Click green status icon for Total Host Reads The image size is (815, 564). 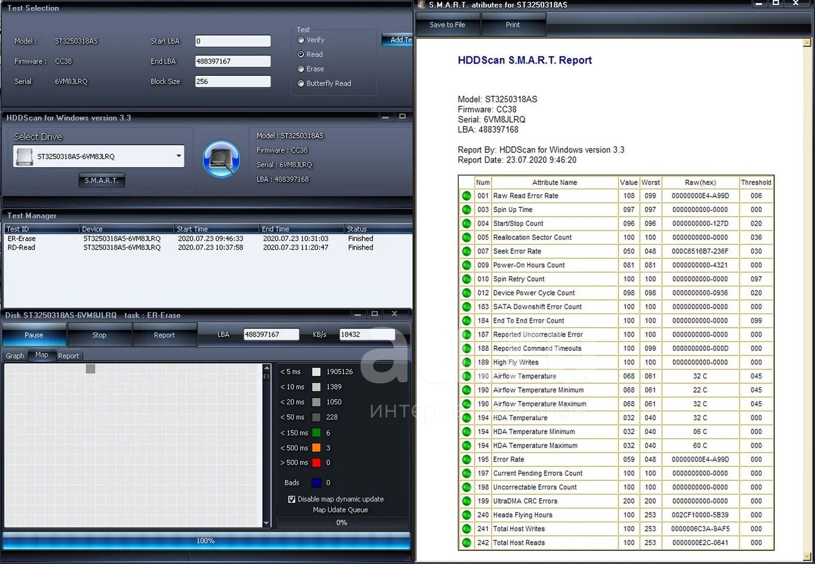(x=466, y=543)
